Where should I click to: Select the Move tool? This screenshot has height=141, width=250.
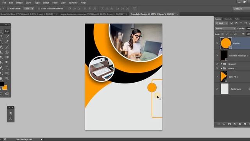point(7,31)
